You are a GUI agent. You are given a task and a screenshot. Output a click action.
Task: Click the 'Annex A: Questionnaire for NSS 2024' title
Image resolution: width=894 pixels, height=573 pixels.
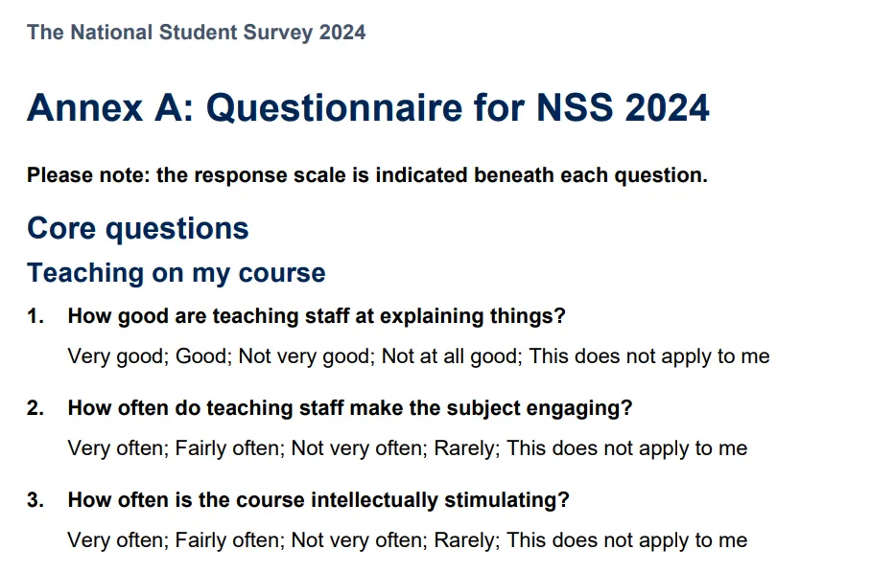(368, 107)
